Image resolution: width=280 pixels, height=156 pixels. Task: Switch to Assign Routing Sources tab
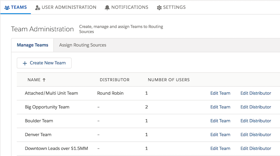coord(82,45)
